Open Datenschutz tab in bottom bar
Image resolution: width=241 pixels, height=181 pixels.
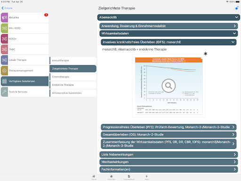pos(129,177)
